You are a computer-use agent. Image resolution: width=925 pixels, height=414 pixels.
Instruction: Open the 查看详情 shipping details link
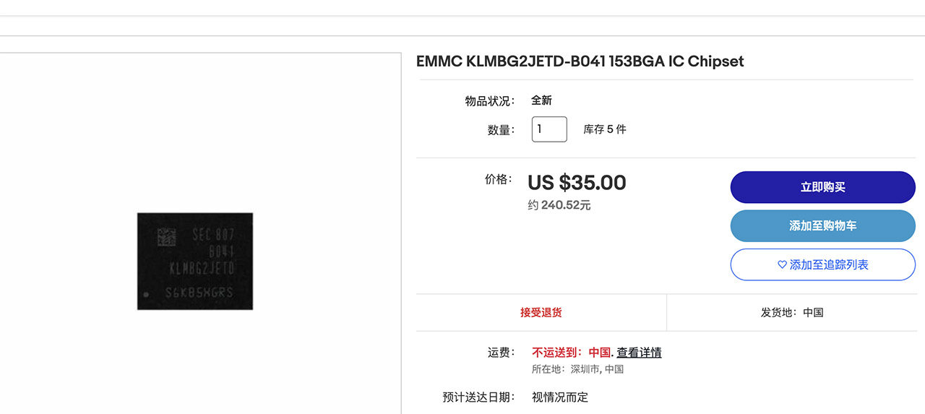tap(639, 353)
